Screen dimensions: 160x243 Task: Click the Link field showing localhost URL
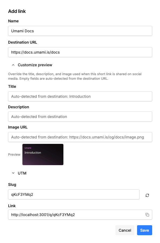pyautogui.click(x=80, y=215)
